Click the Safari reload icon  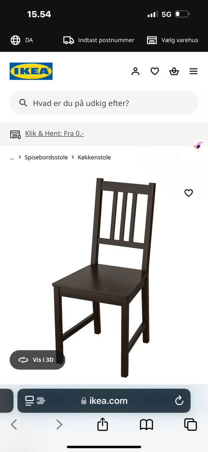(179, 401)
